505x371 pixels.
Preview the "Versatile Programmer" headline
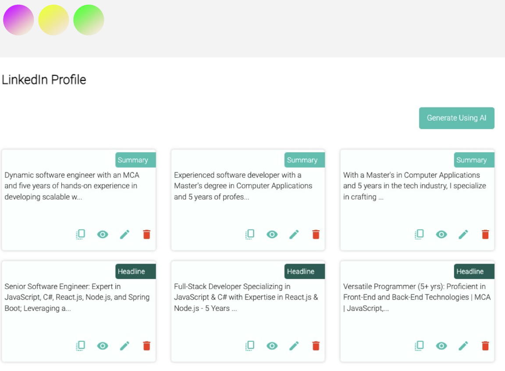click(x=441, y=346)
